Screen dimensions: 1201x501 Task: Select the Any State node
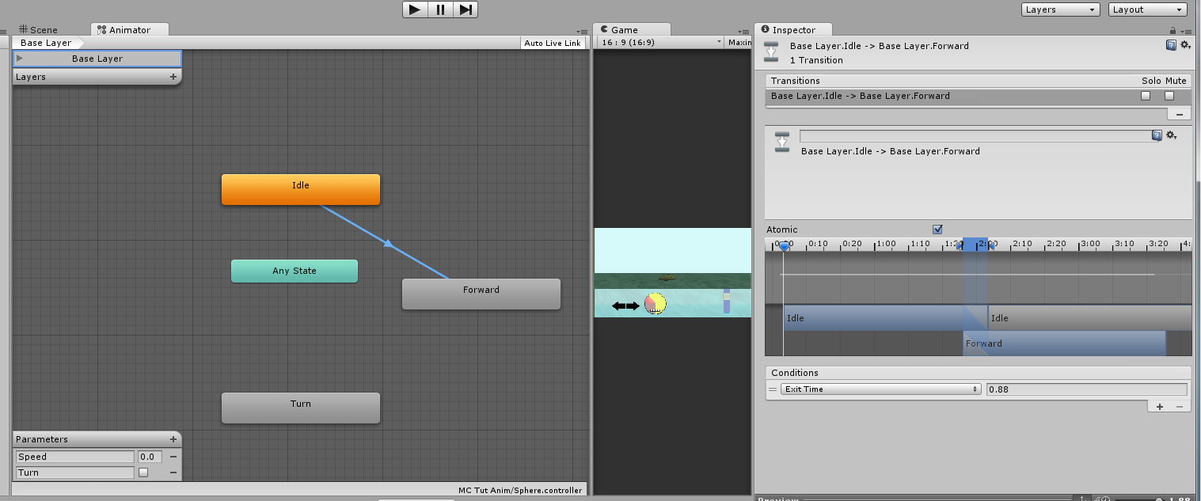coord(295,271)
